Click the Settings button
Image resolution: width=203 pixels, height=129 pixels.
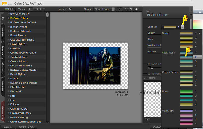[x=26, y=127]
